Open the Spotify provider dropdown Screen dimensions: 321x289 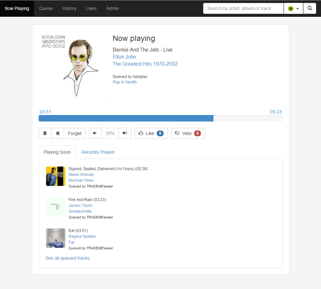click(x=293, y=8)
